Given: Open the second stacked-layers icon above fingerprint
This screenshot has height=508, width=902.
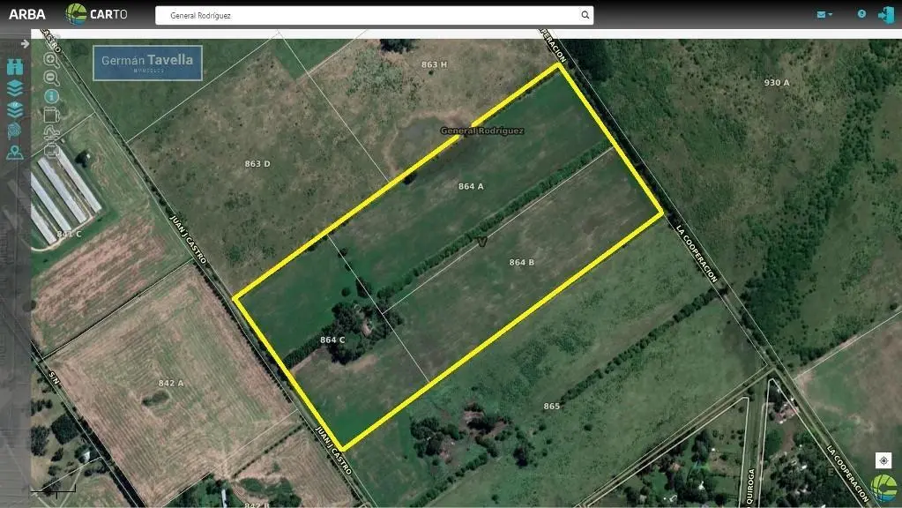Looking at the screenshot, I should coord(15,109).
